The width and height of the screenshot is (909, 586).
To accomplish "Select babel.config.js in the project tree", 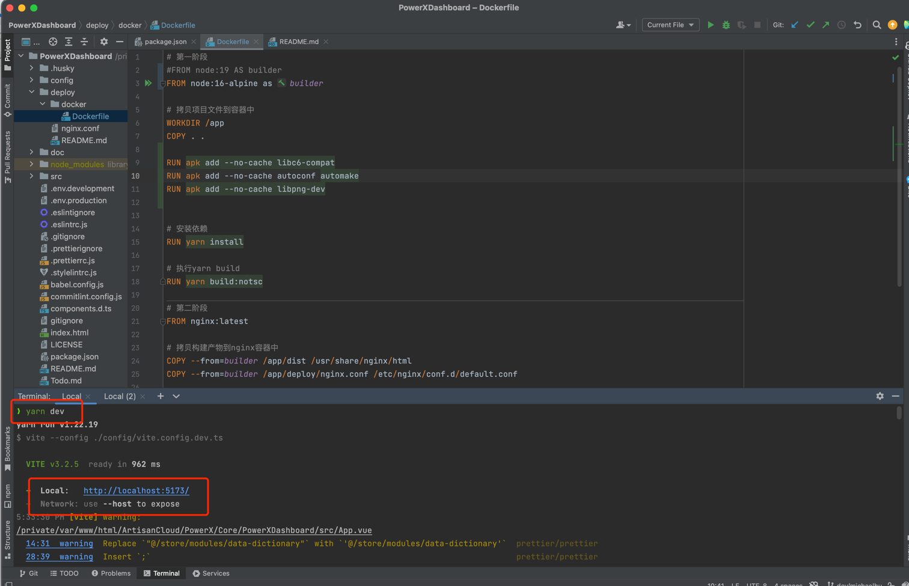I will (x=77, y=284).
